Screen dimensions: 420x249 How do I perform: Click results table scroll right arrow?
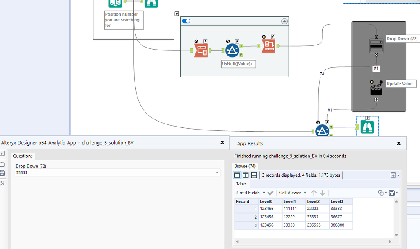[x=390, y=241]
